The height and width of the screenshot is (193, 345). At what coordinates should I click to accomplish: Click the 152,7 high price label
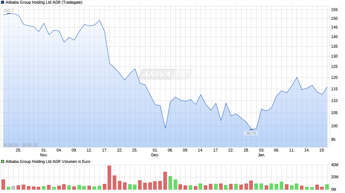[8, 10]
